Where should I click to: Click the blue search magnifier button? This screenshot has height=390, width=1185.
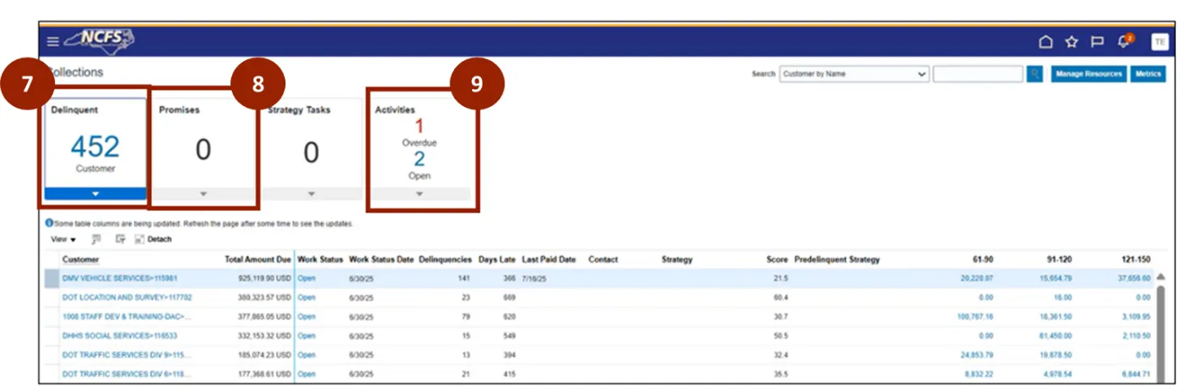pyautogui.click(x=1034, y=74)
